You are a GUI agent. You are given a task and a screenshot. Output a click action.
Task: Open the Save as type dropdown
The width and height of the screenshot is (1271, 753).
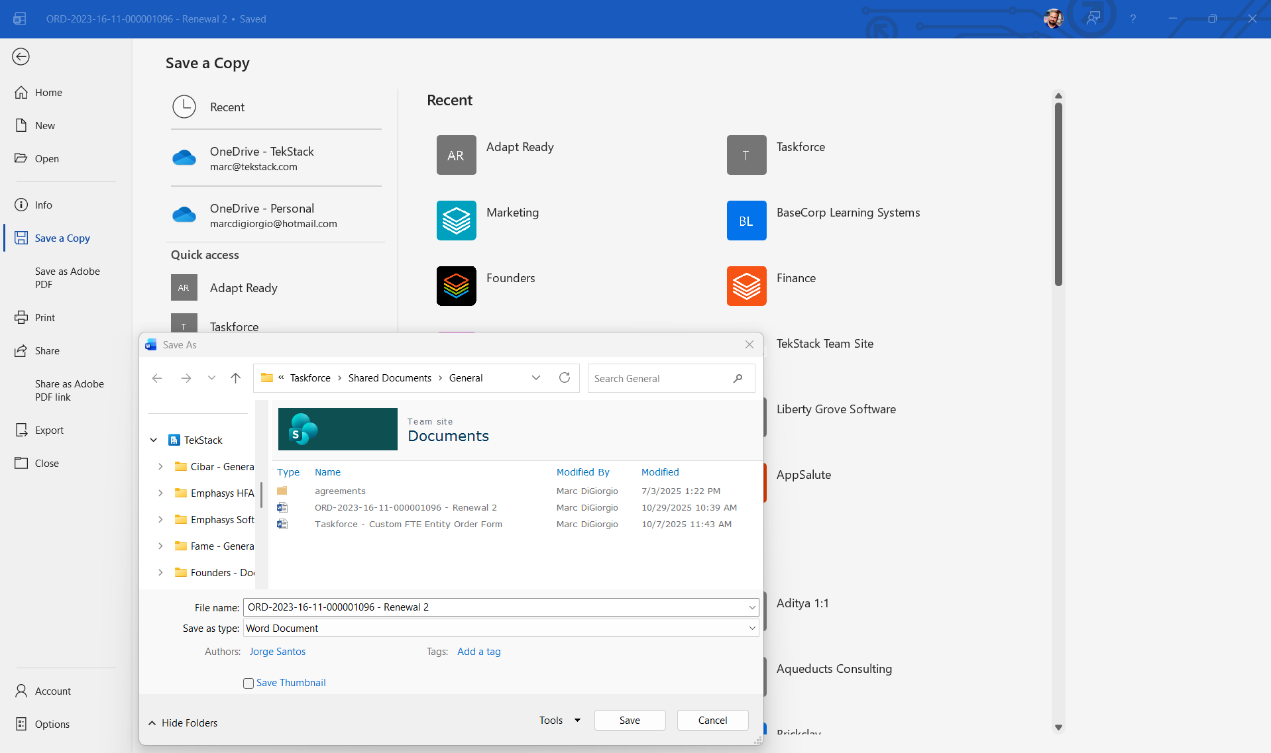[x=752, y=628]
